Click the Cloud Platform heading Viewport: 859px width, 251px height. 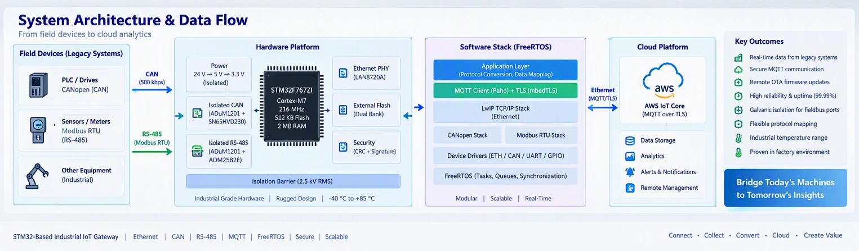(662, 47)
